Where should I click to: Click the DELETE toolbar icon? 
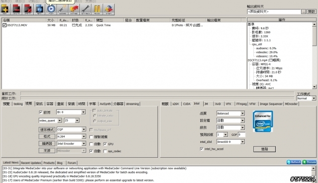coord(16,9)
